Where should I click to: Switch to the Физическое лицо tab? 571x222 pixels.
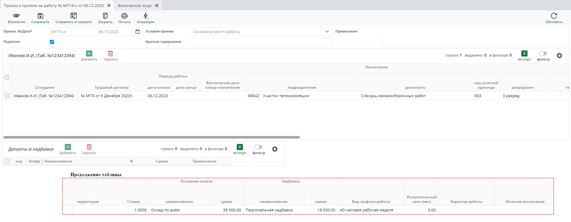pos(135,5)
